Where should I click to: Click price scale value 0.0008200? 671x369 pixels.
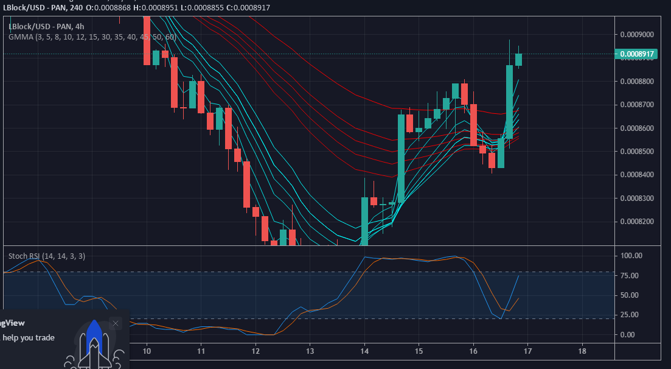point(637,222)
